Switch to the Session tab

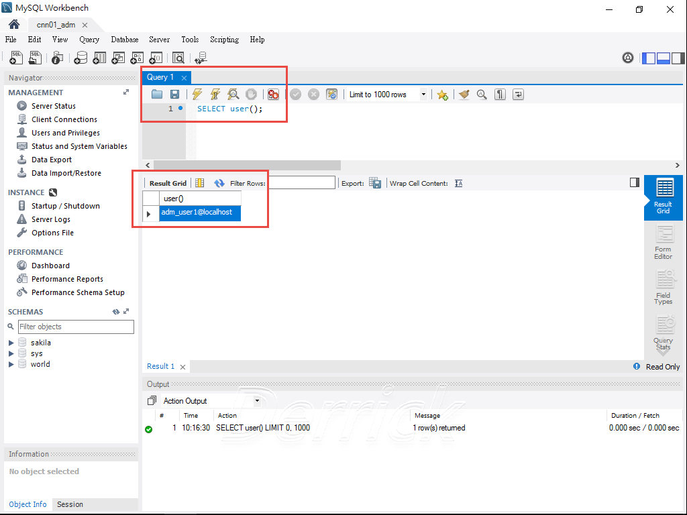(70, 504)
